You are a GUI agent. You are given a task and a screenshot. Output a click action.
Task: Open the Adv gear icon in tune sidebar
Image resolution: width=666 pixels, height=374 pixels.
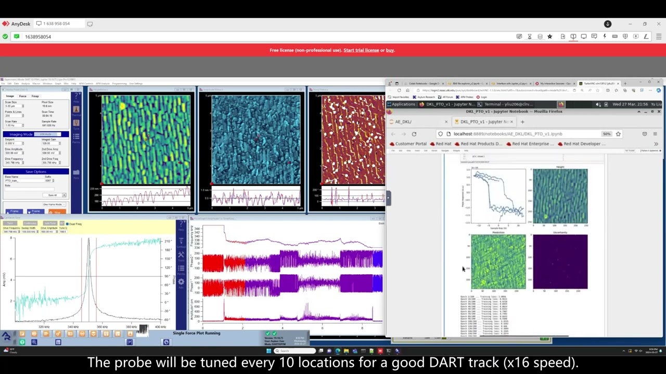(x=181, y=282)
